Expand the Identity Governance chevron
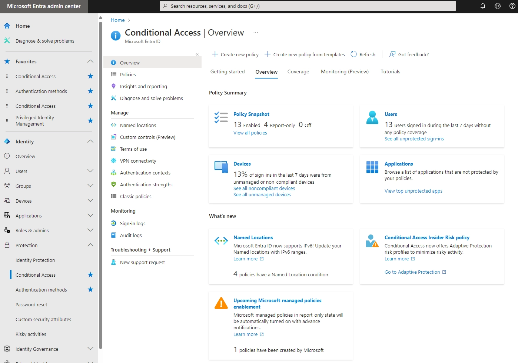 (x=90, y=349)
